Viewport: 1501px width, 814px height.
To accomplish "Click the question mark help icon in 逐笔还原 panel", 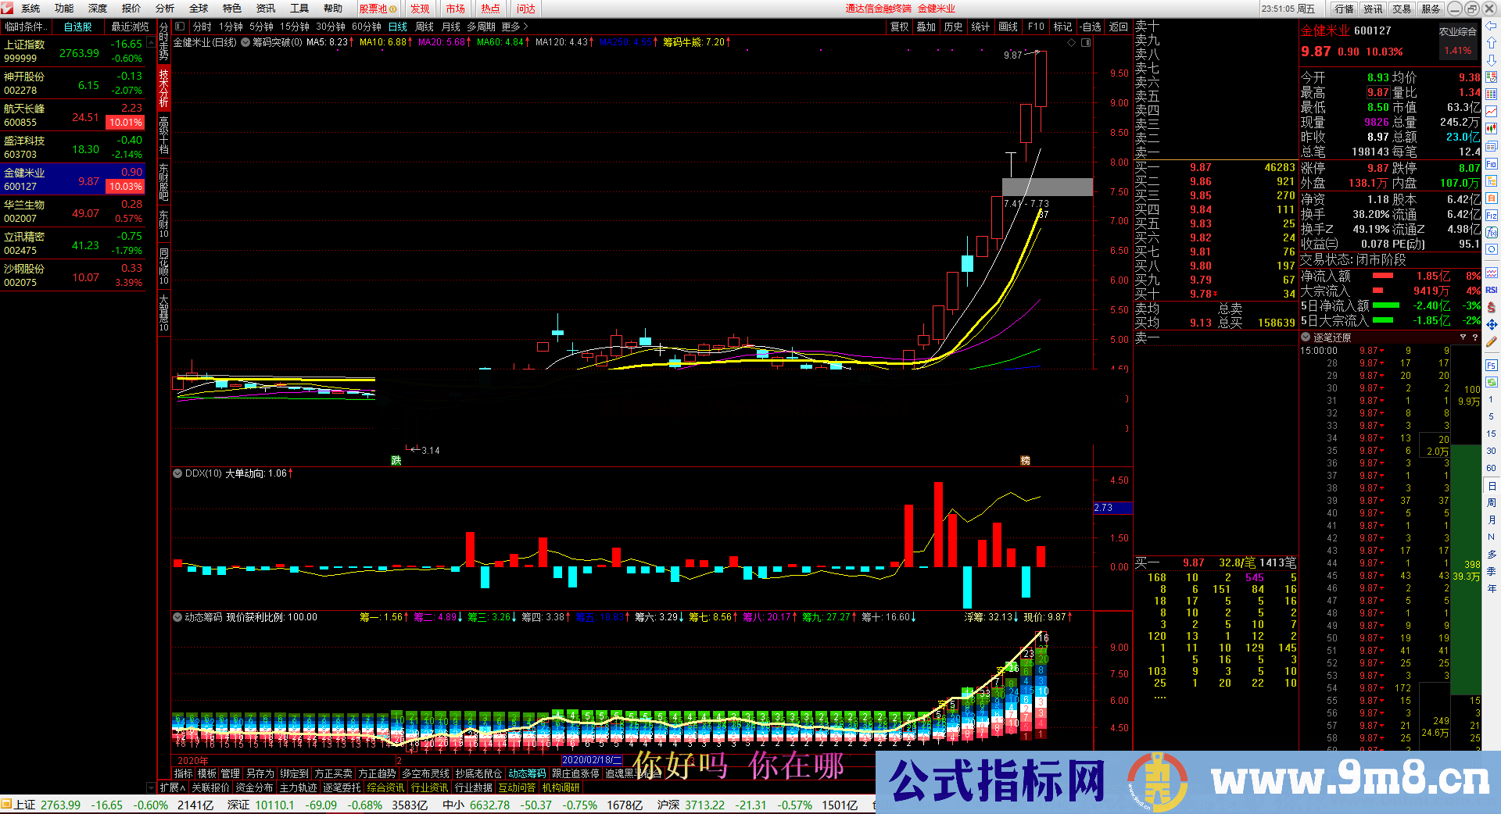I will pos(1475,337).
